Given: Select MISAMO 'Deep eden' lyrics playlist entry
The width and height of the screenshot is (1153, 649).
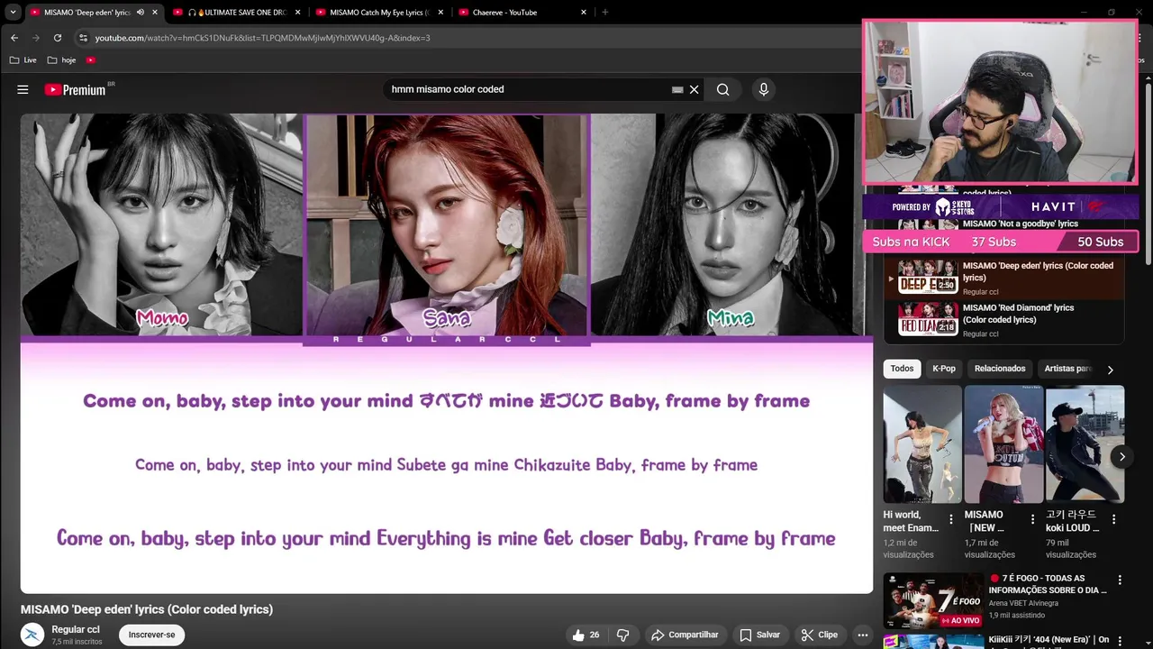Looking at the screenshot, I should click(x=1004, y=278).
